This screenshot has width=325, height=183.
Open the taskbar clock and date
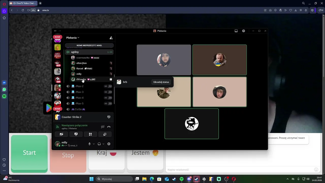tap(317, 179)
